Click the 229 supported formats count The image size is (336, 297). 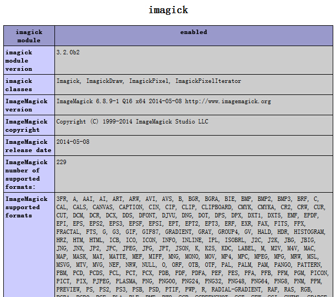(62, 162)
